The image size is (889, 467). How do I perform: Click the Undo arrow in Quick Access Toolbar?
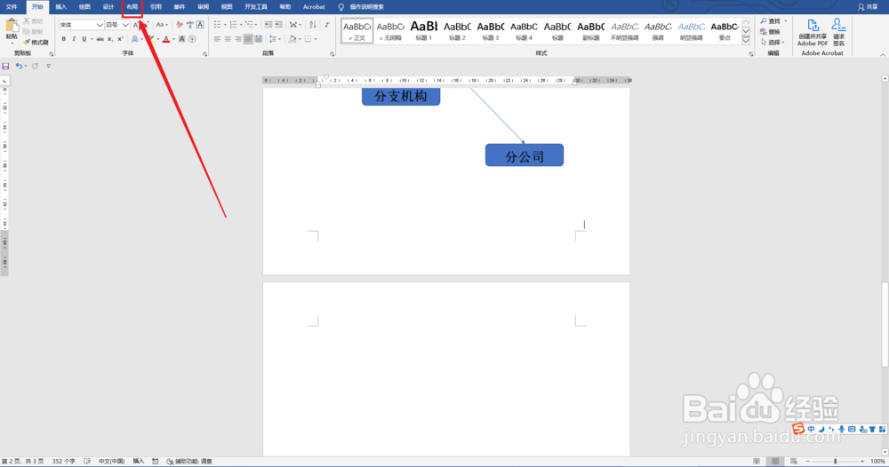tap(19, 67)
